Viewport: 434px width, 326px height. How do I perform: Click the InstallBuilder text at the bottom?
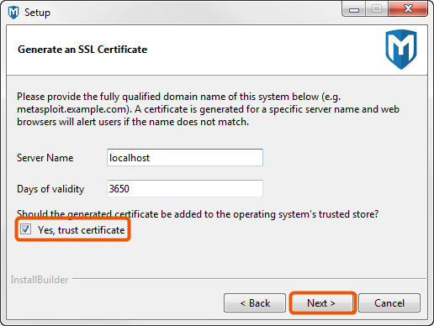pyautogui.click(x=40, y=280)
